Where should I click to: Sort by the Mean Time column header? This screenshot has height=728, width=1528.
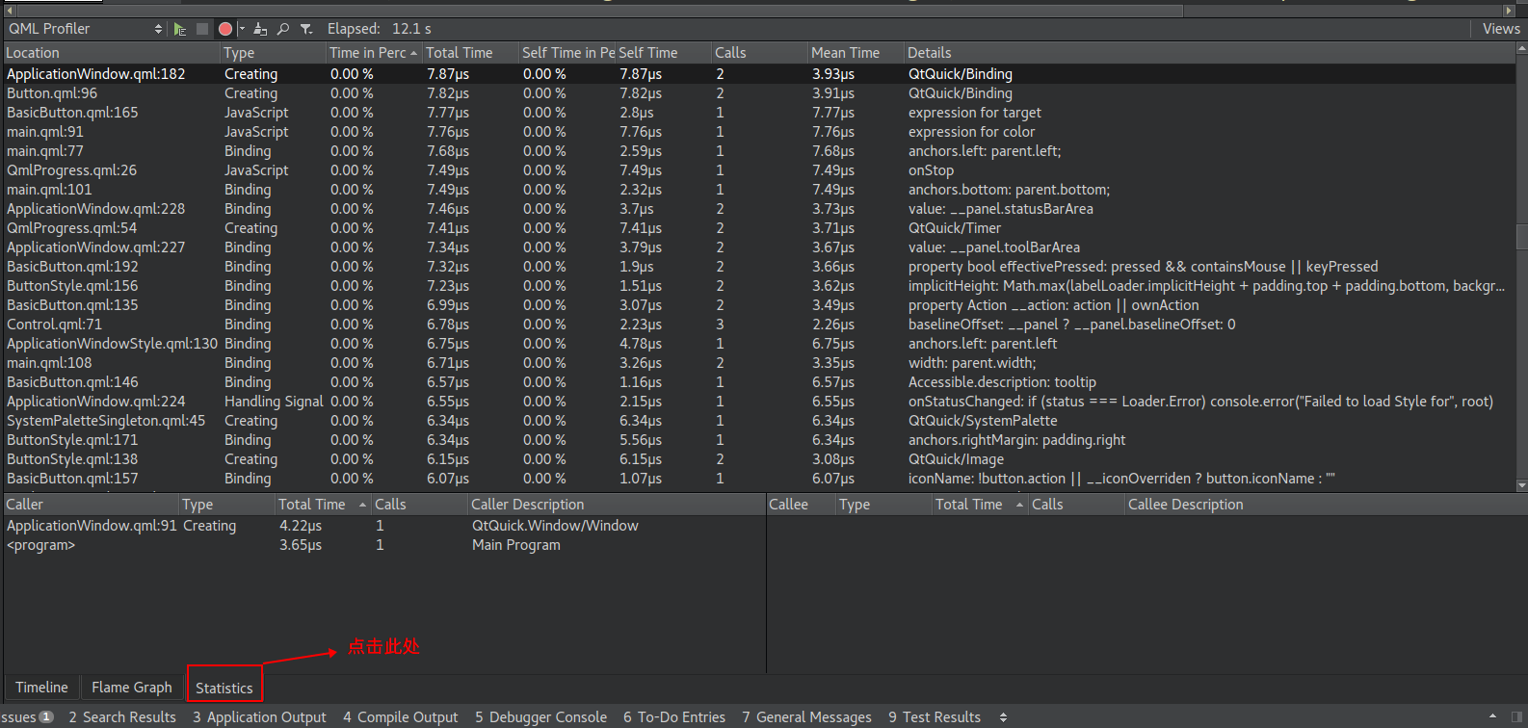(856, 53)
